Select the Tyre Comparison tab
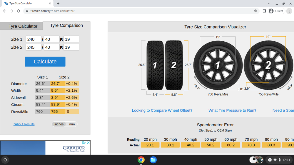This screenshot has width=294, height=165. click(66, 25)
